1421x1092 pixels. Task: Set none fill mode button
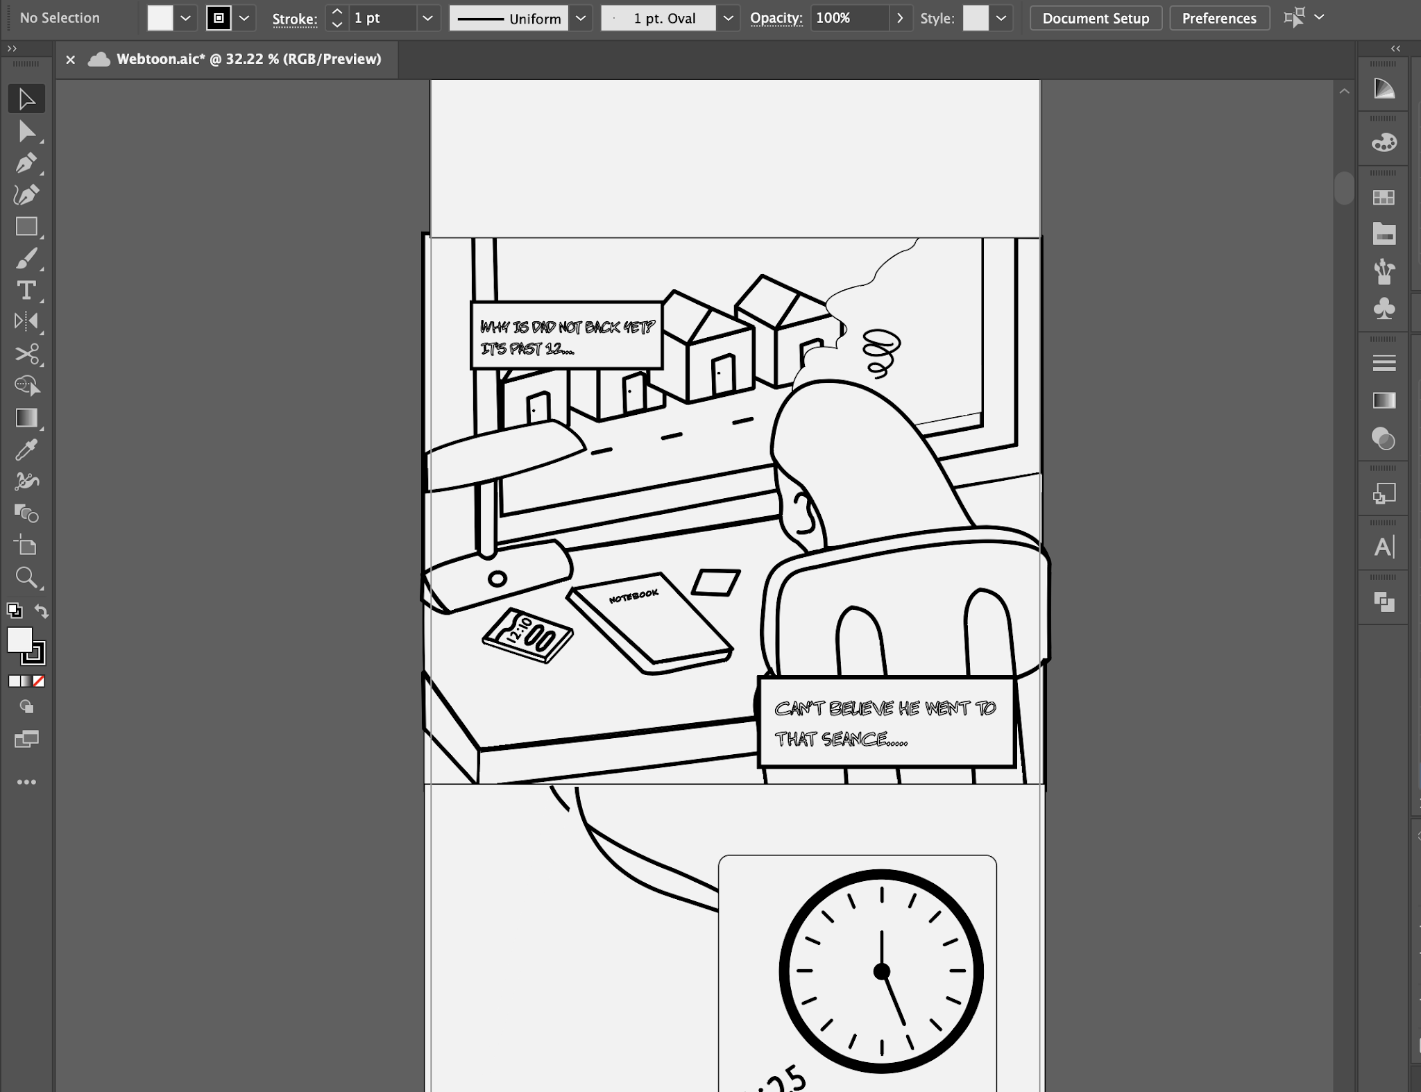pos(39,681)
